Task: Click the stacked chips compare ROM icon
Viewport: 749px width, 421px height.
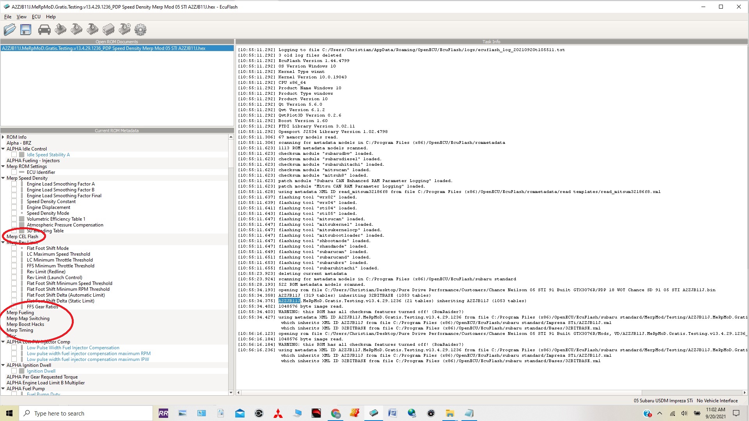Action: [108, 30]
